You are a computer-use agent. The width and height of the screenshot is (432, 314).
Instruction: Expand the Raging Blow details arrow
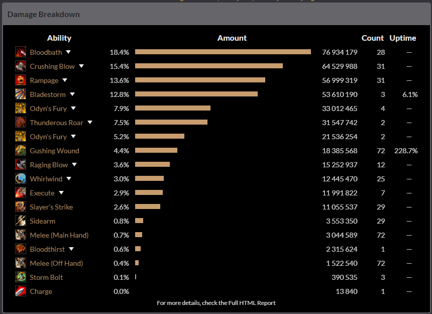(74, 165)
